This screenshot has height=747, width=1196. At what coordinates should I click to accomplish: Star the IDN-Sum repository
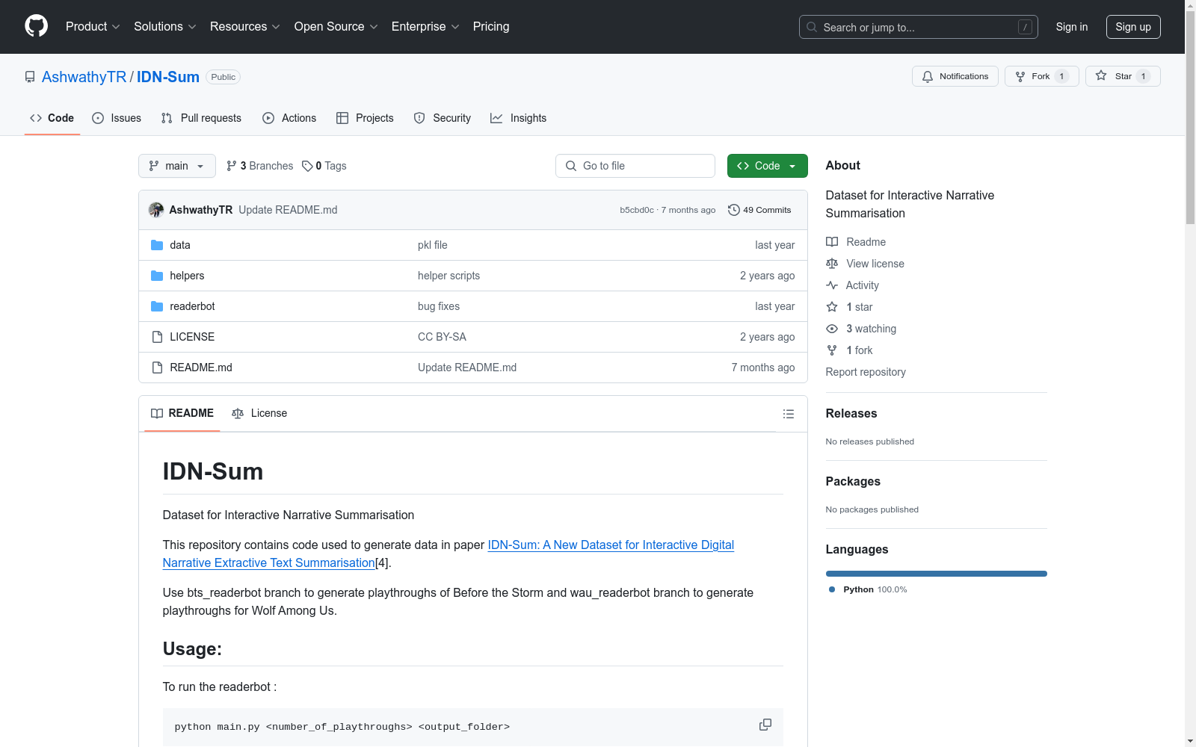click(1123, 76)
